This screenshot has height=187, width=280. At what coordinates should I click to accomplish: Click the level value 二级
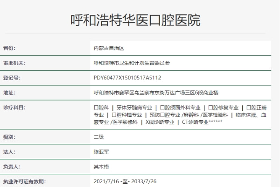pos(99,137)
